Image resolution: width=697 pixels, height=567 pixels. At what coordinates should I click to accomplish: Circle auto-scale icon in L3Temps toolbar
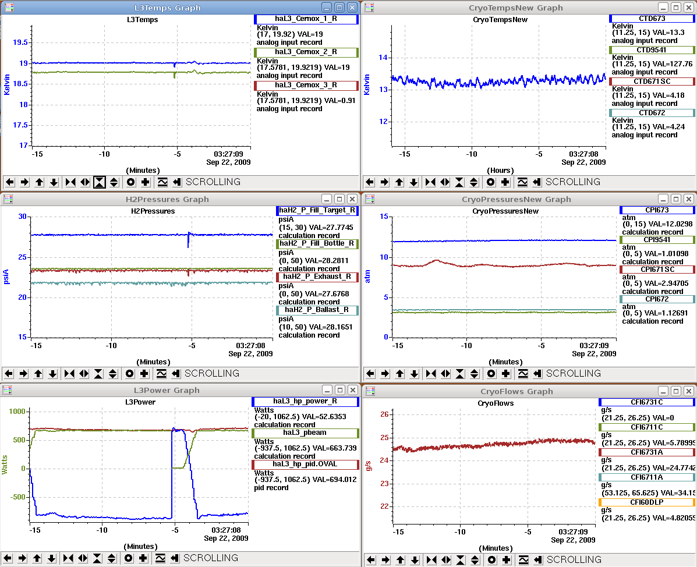(x=130, y=182)
